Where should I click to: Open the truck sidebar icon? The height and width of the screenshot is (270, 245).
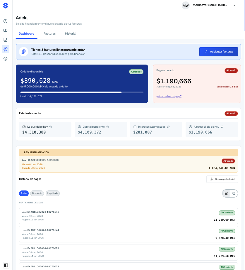[6, 31]
